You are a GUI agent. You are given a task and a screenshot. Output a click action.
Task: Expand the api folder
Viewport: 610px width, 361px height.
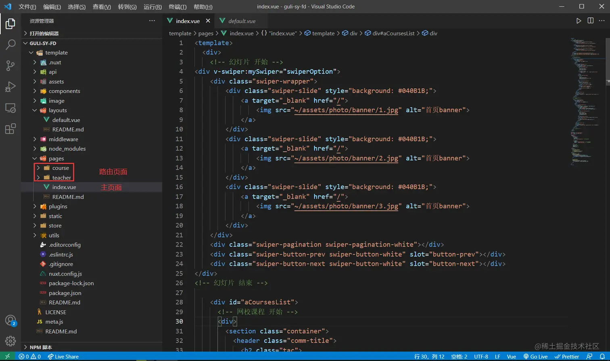[92, 72]
